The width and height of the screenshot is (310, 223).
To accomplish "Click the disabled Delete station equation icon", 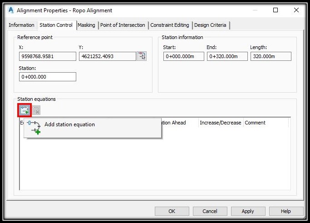I will pyautogui.click(x=36, y=110).
